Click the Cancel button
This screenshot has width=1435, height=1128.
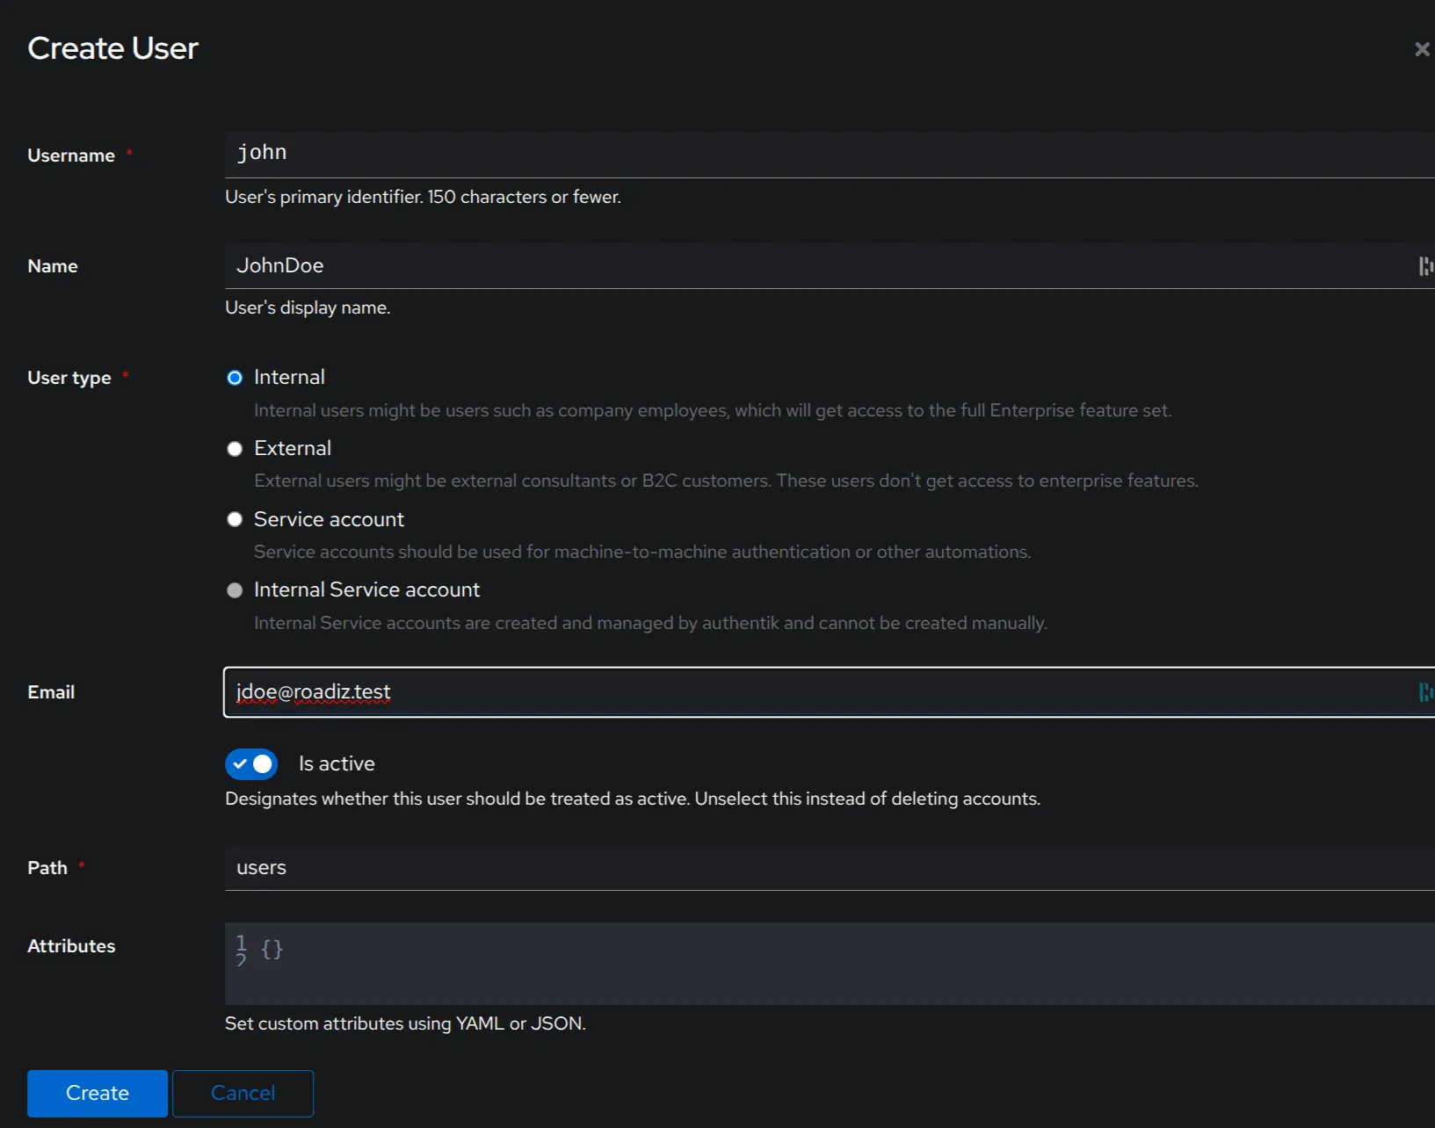coord(243,1093)
